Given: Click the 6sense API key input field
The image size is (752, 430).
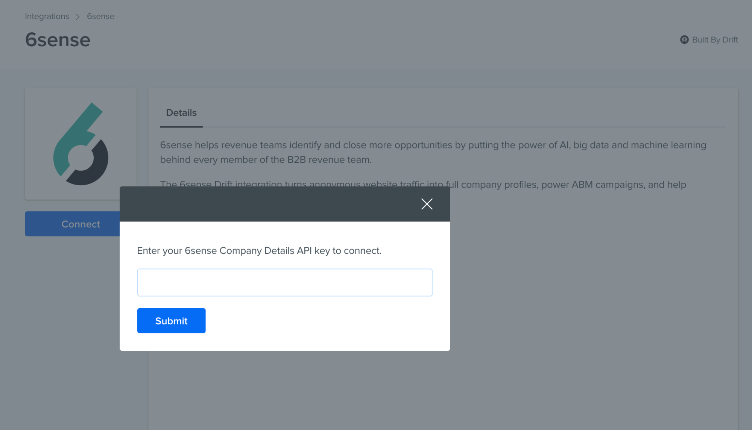Looking at the screenshot, I should [x=285, y=282].
